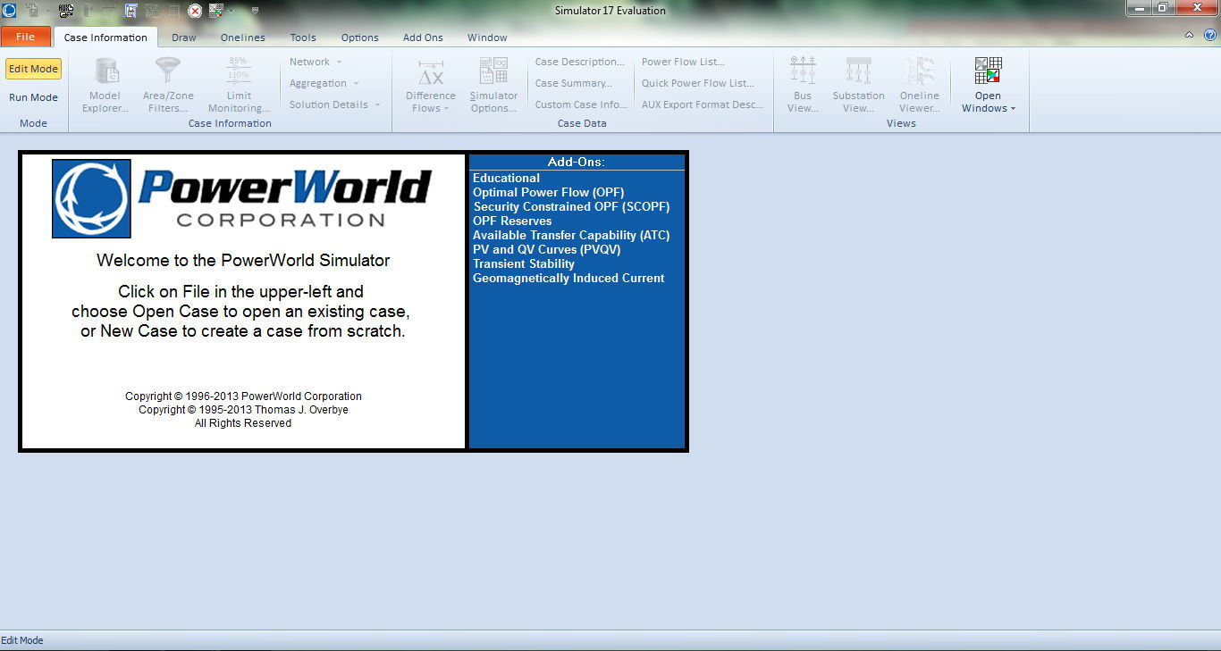Screen dimensions: 1221x651
Task: Open the File menu
Action: (x=25, y=37)
